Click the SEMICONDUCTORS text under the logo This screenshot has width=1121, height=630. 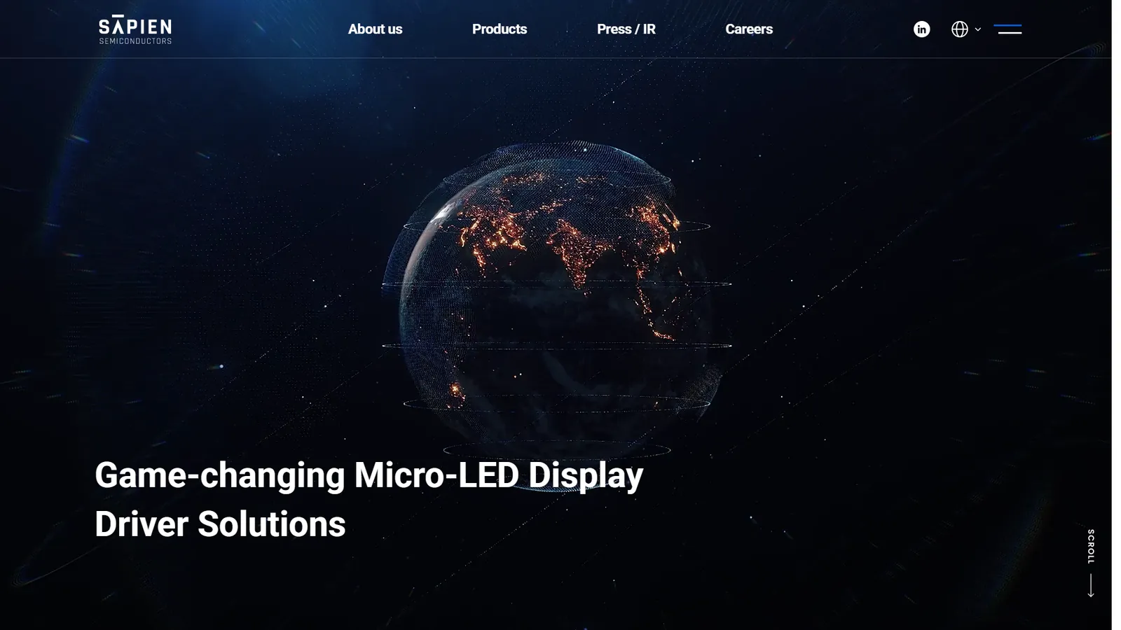(x=135, y=41)
